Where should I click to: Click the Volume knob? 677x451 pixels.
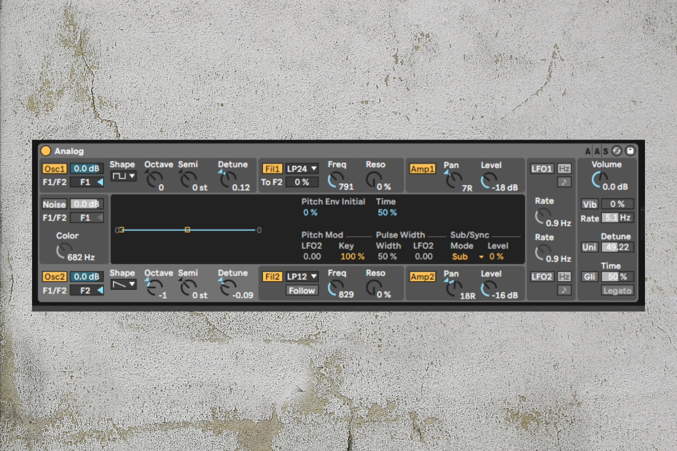click(599, 179)
